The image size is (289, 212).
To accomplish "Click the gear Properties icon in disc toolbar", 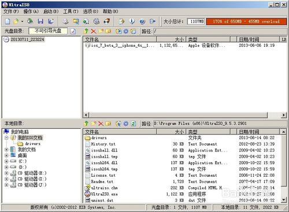I will [x=126, y=31].
